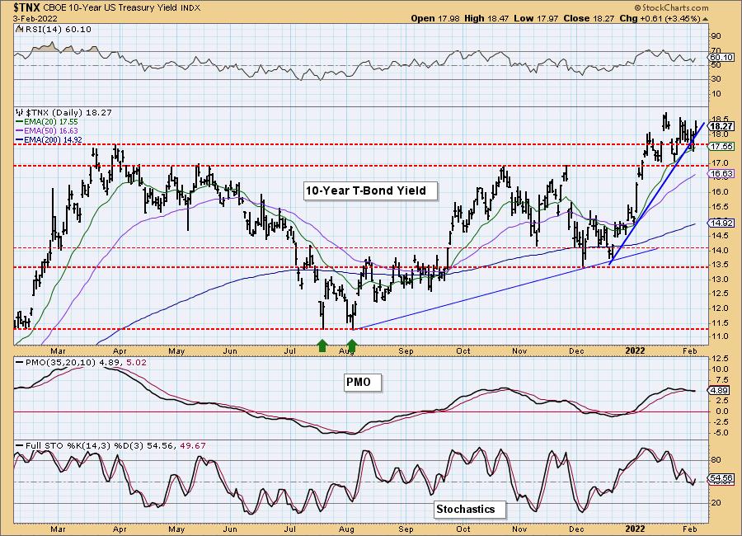Click the up-triangle icon after the change percent

pyautogui.click(x=705, y=19)
